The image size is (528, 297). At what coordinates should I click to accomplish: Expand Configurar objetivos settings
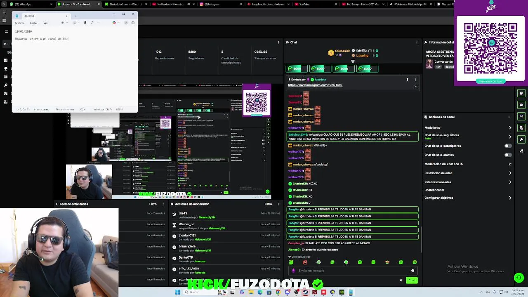coord(510,198)
